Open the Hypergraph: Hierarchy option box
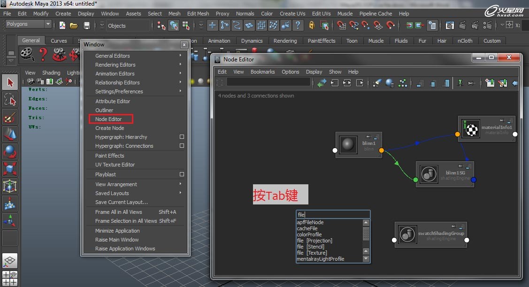 (182, 137)
